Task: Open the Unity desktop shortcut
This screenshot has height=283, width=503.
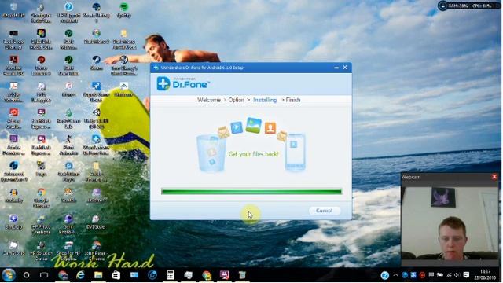Action: pyautogui.click(x=96, y=118)
